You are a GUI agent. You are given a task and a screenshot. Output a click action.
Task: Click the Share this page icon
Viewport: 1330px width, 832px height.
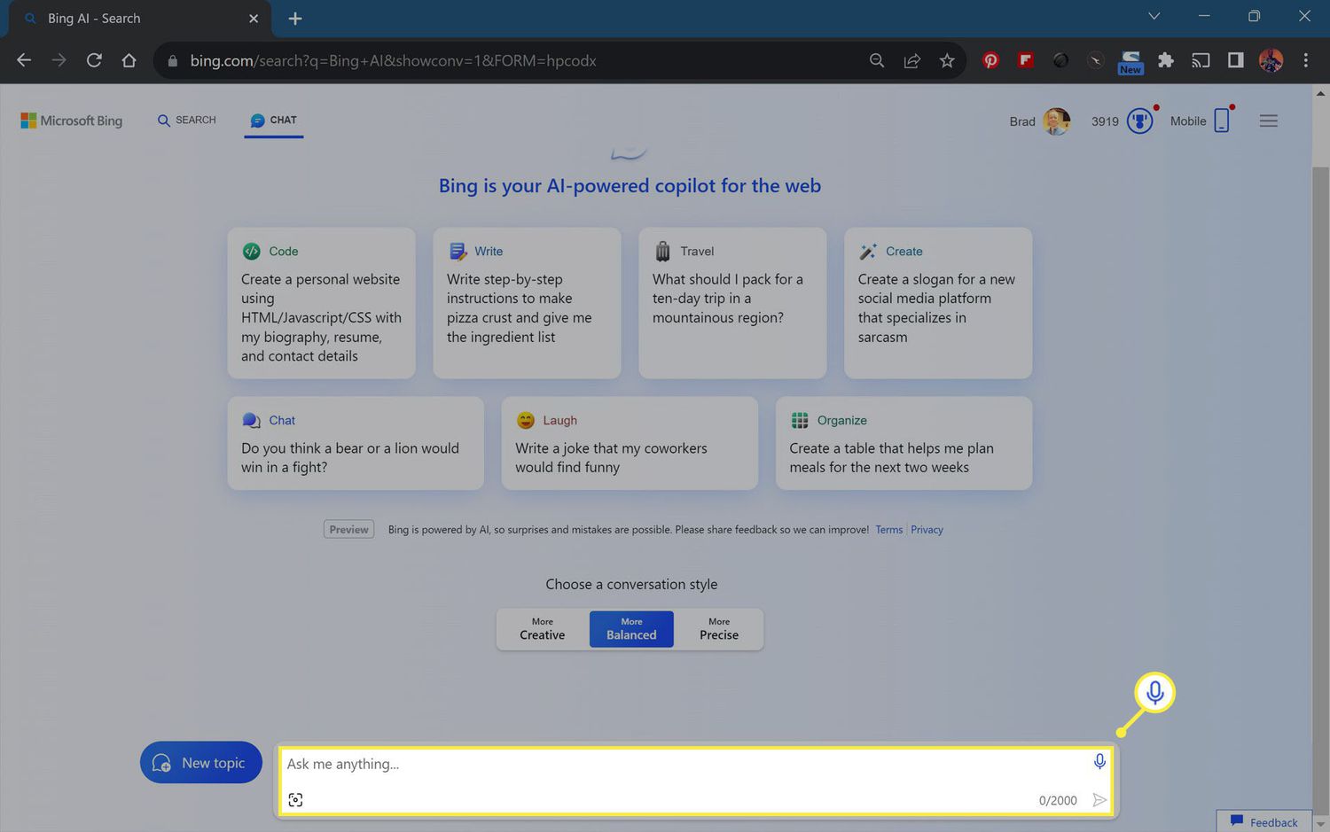(x=911, y=60)
